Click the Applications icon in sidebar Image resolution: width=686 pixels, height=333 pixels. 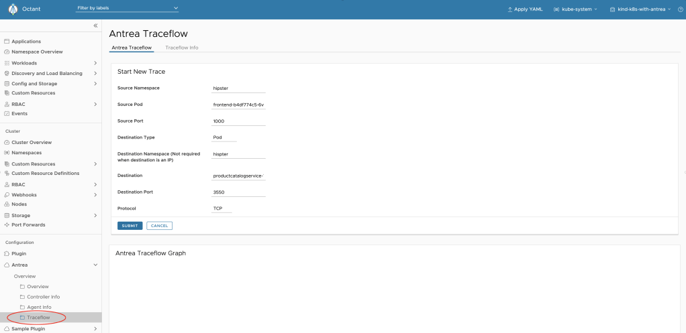tap(7, 42)
